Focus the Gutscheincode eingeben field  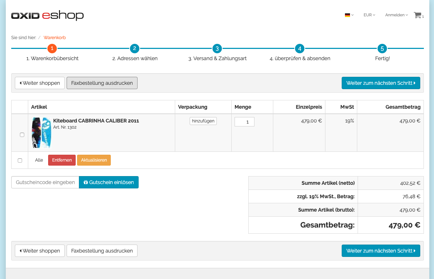click(45, 182)
